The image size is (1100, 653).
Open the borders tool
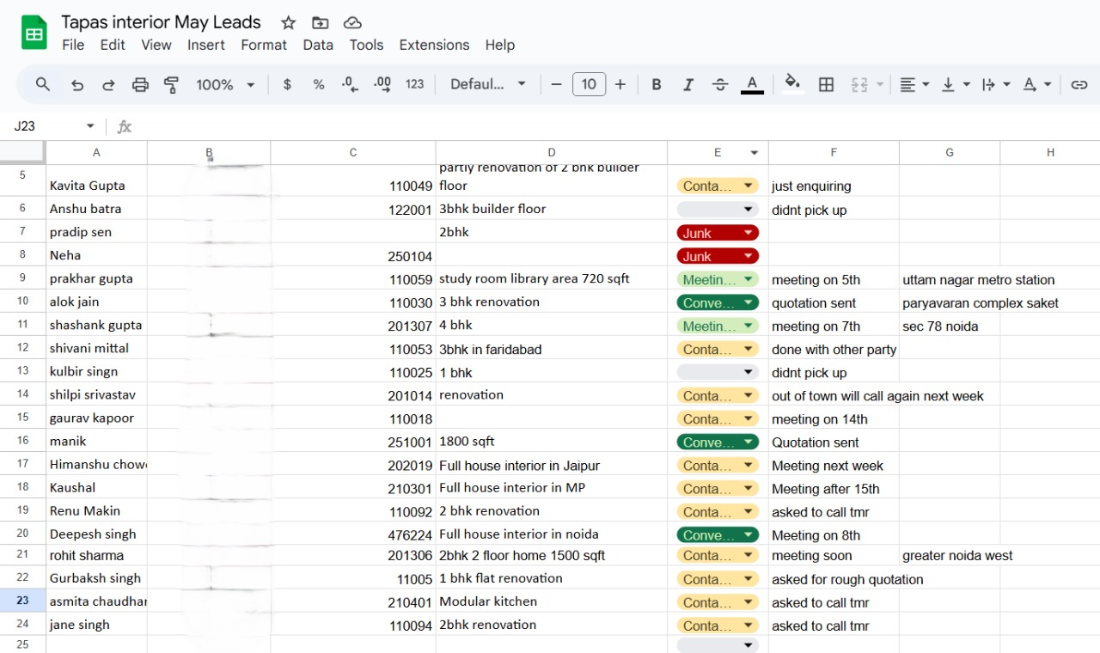pyautogui.click(x=826, y=84)
